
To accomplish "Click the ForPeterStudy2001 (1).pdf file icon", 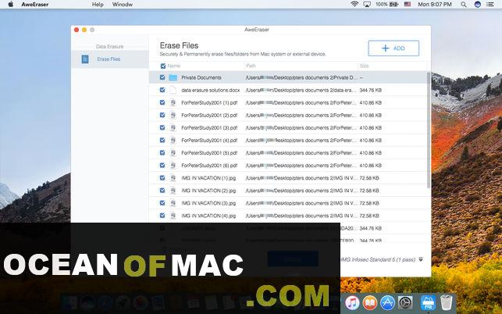I will [x=173, y=102].
